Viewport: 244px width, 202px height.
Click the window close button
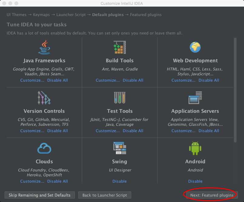pyautogui.click(x=4, y=3)
